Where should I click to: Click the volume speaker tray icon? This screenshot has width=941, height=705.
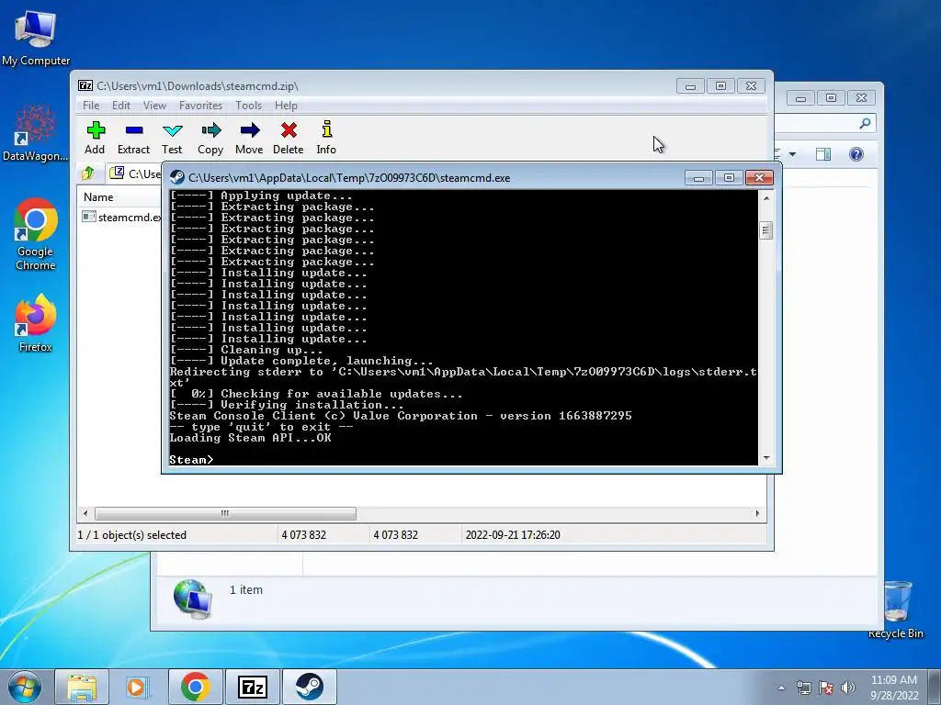848,688
